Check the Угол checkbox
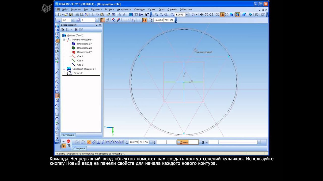Image resolution: width=323 pixels, height=181 pixels. click(x=201, y=142)
